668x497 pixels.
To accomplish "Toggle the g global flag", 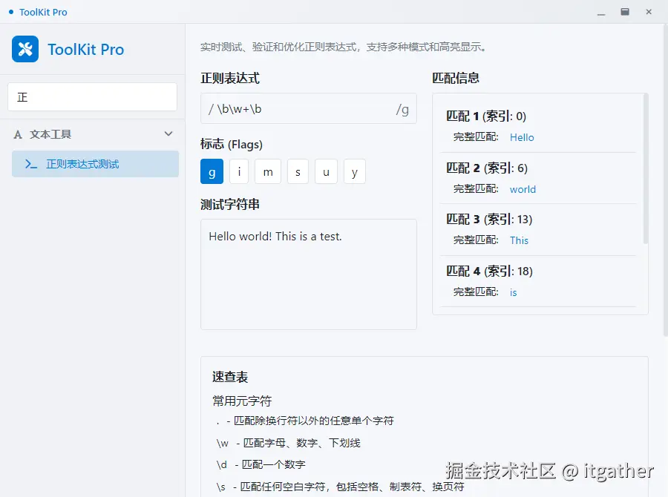I will [x=212, y=171].
